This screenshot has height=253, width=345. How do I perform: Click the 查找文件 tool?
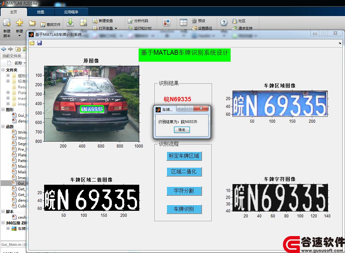coord(50,25)
